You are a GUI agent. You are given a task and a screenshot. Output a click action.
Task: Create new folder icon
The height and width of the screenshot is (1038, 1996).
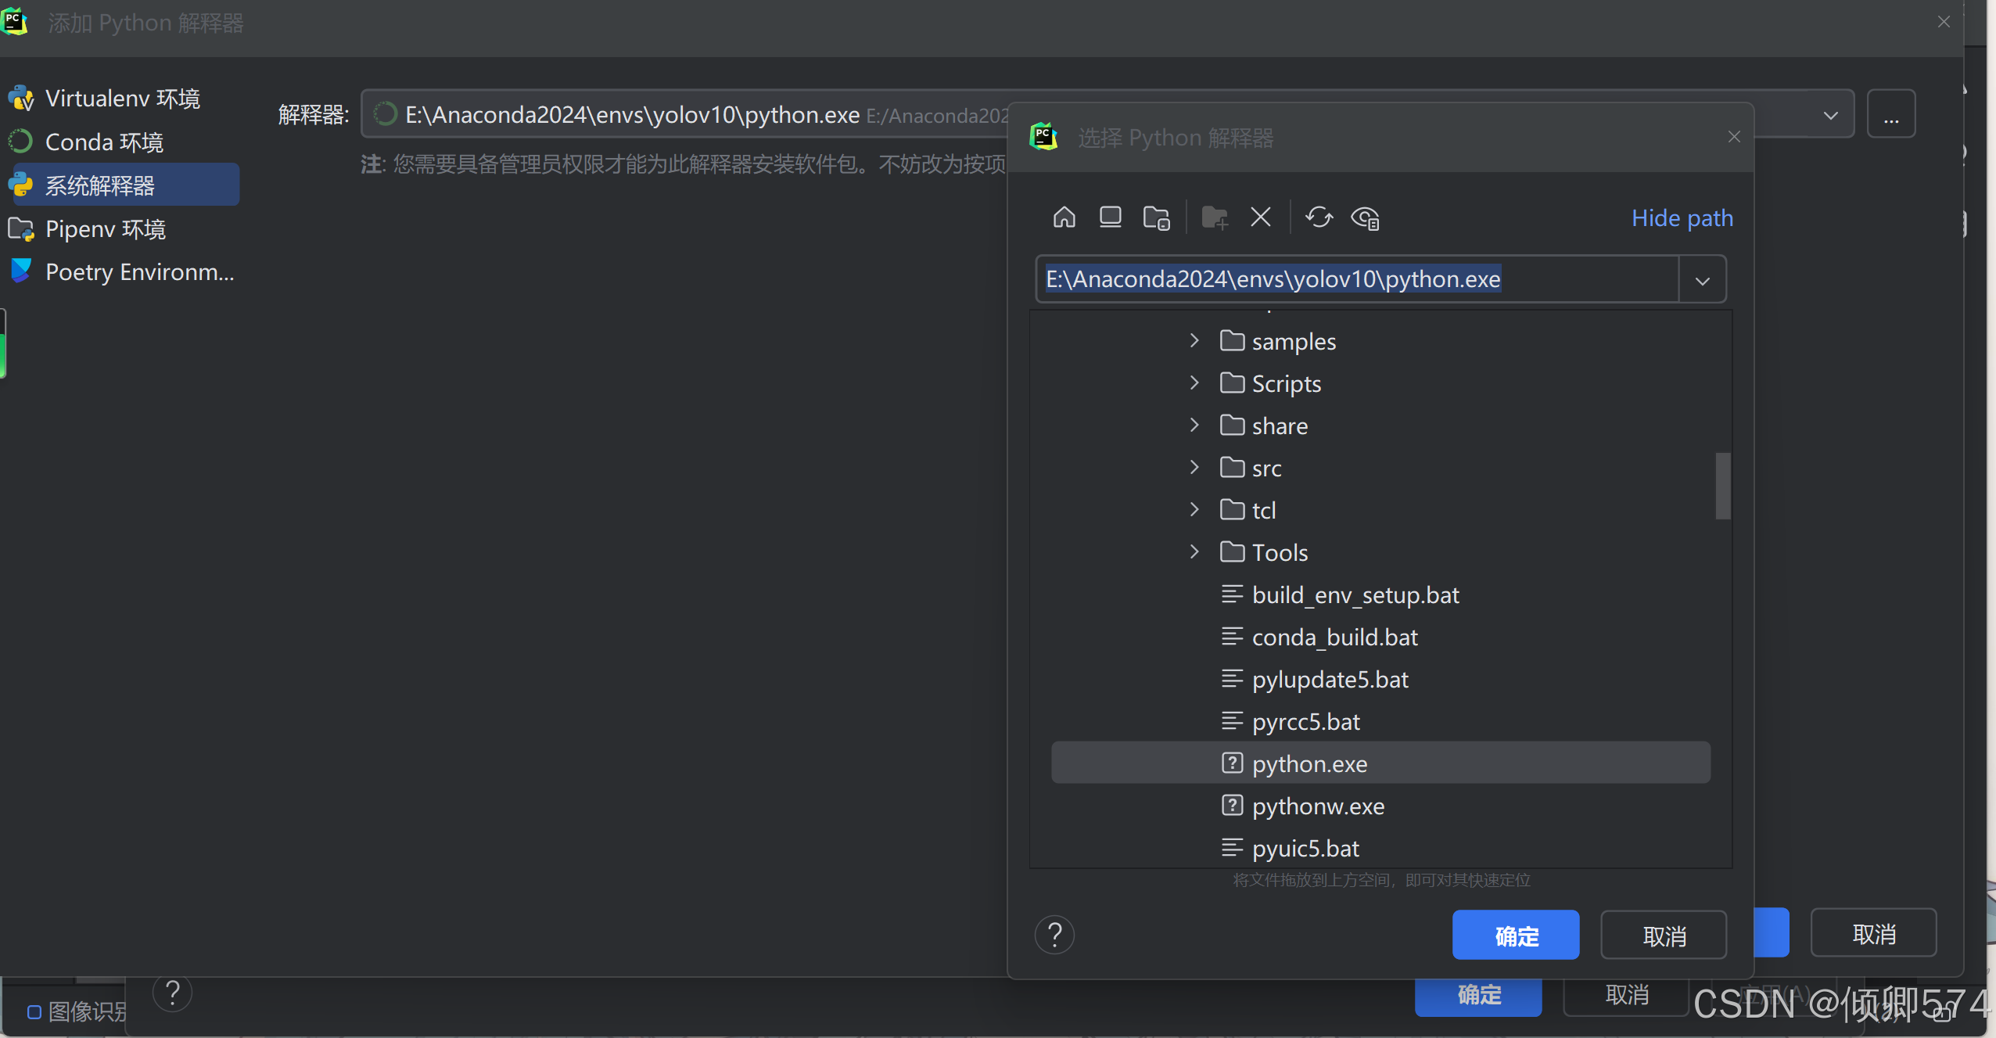click(1215, 217)
